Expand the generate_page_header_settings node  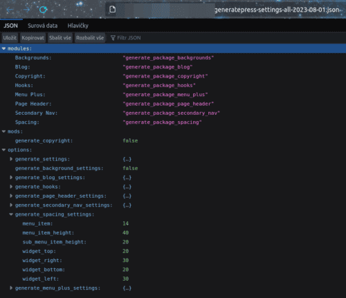coord(11,196)
